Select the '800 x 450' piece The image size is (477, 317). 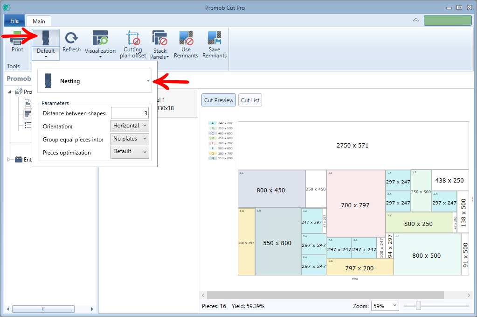(x=271, y=189)
